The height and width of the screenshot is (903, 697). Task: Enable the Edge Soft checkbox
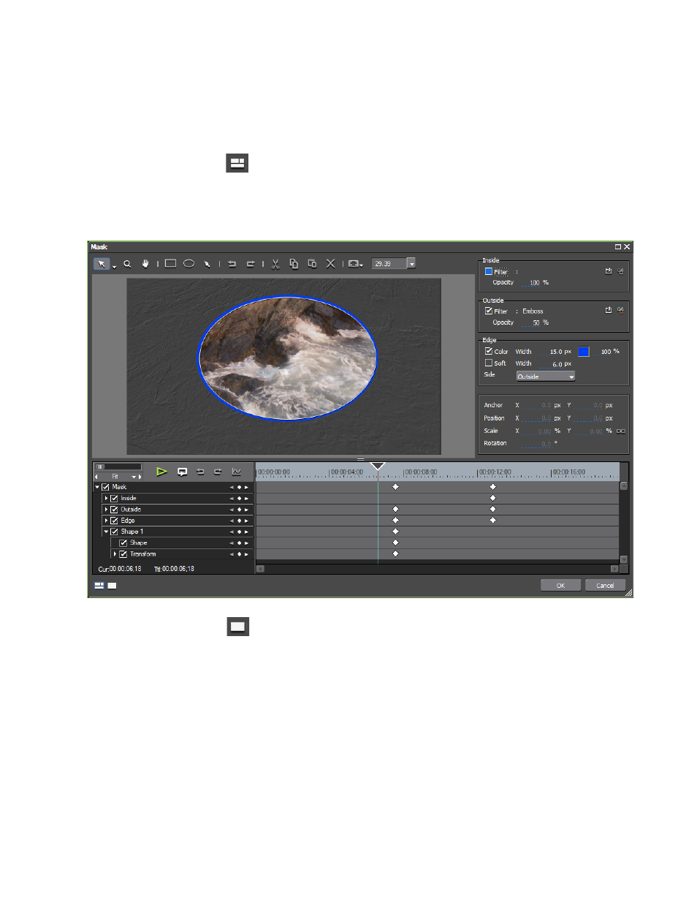tap(489, 363)
